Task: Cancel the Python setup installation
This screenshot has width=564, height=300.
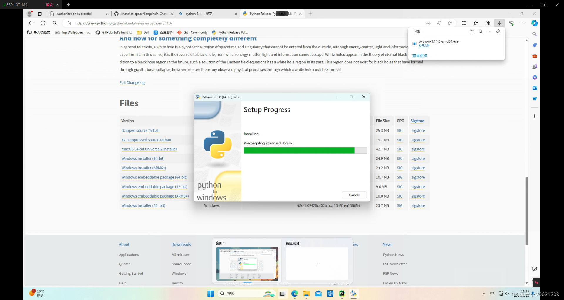Action: point(354,195)
